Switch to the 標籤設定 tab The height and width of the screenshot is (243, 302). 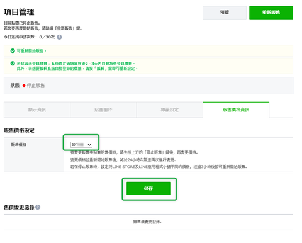(x=169, y=110)
